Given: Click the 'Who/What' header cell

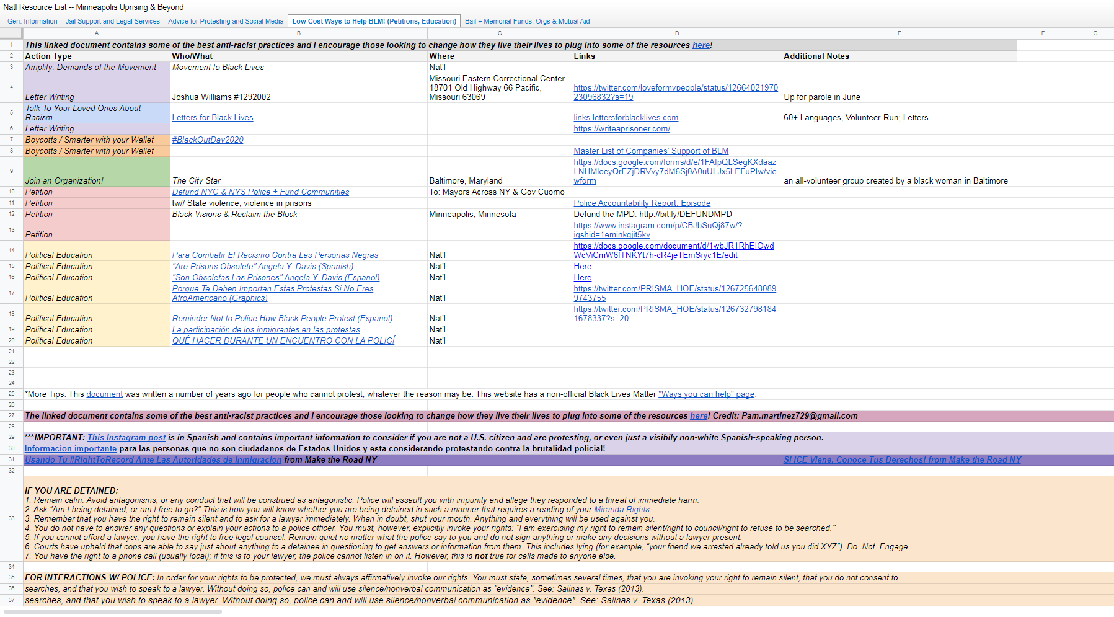Looking at the screenshot, I should (x=299, y=56).
